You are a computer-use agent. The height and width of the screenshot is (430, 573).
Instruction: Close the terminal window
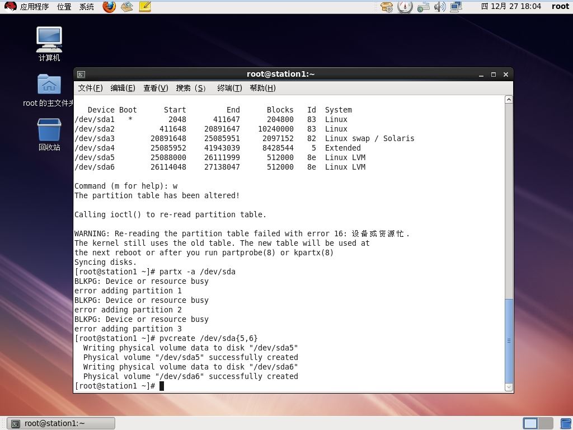[x=506, y=74]
